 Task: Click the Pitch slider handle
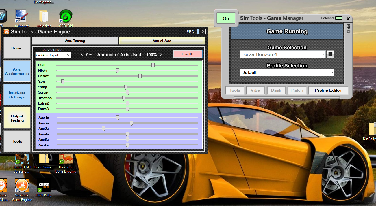tap(117, 71)
